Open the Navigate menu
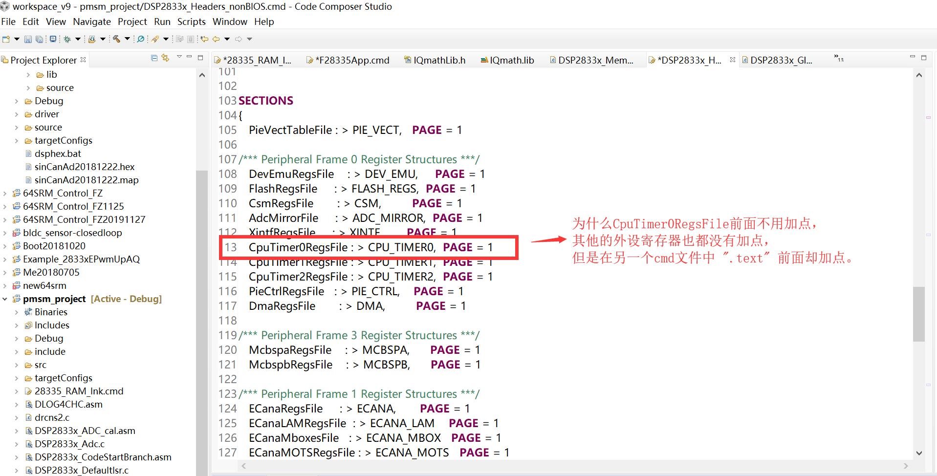 pos(92,22)
